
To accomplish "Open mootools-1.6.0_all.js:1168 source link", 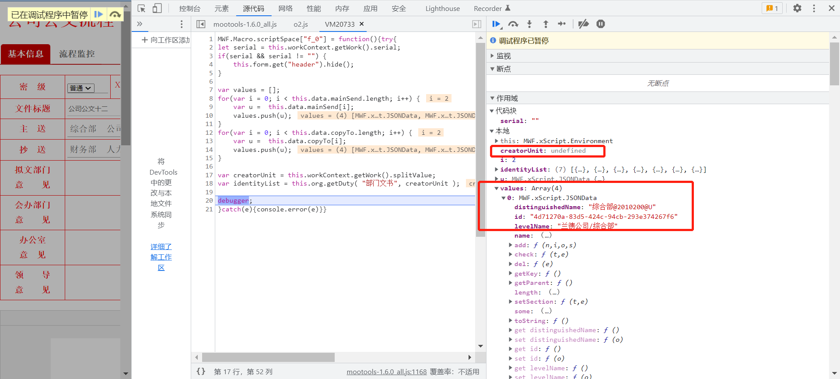I will tap(386, 372).
